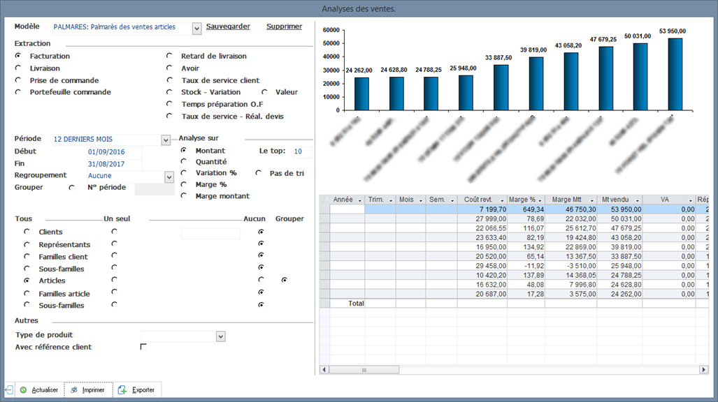Click the cell showing 649,34
Screen dimensions: 718x402
pyautogui.click(x=526, y=209)
